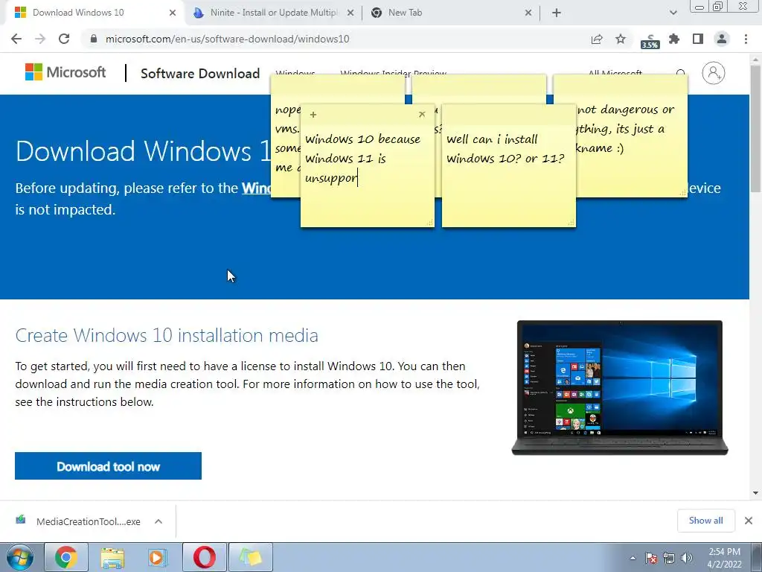762x572 pixels.
Task: Click the Microsoft account sign-in icon
Action: click(714, 73)
